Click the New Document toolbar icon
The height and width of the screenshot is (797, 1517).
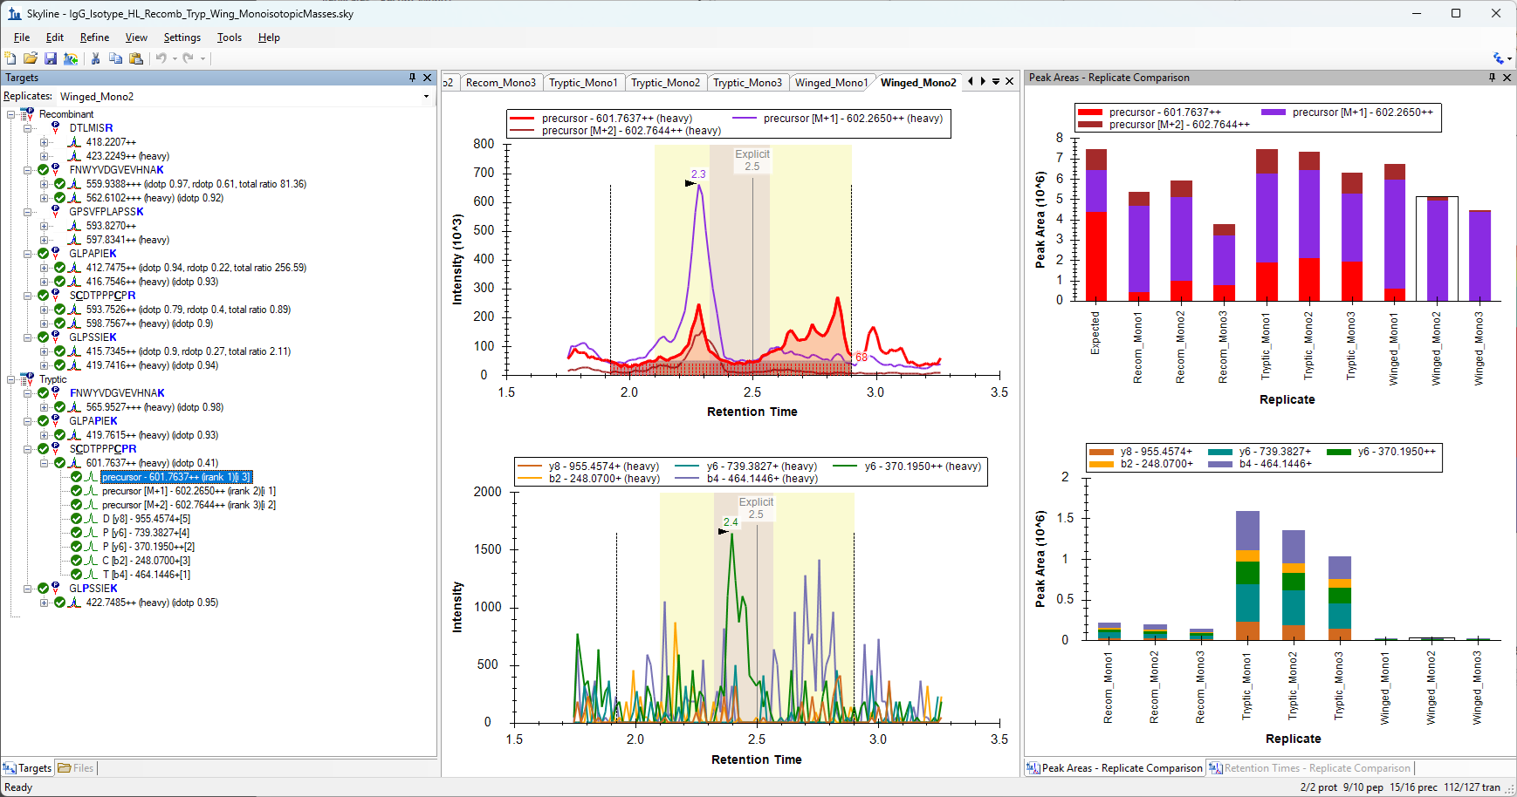point(10,58)
